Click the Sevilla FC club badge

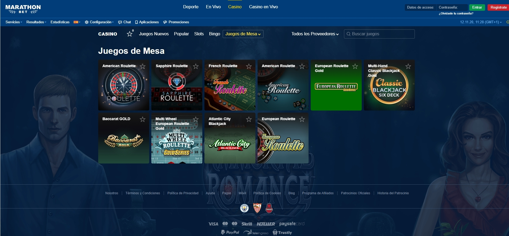(x=257, y=208)
